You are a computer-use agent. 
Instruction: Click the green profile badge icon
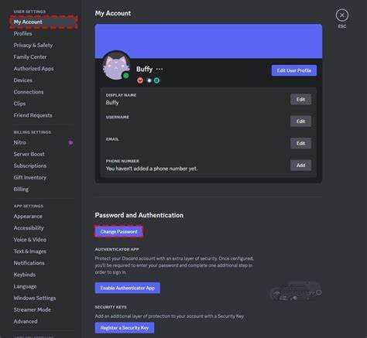pos(156,80)
